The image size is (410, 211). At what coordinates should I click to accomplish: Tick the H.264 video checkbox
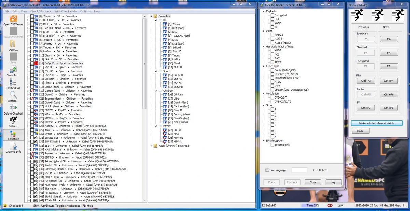(x=272, y=39)
